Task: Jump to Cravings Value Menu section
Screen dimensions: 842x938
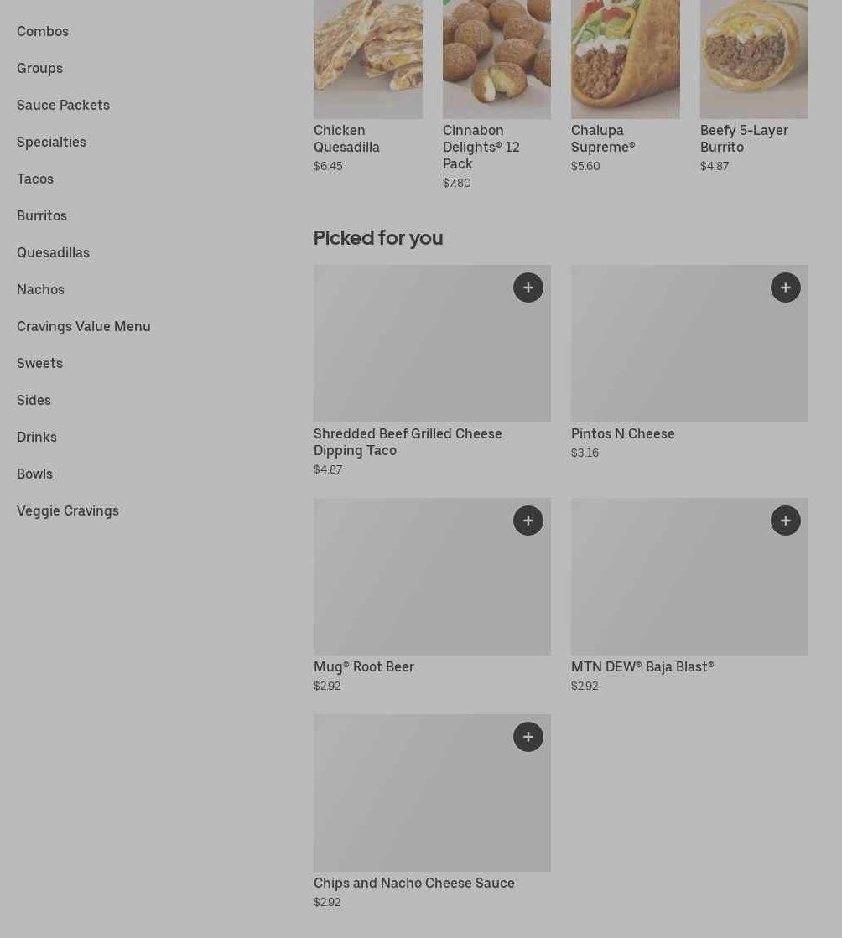Action: pos(84,326)
